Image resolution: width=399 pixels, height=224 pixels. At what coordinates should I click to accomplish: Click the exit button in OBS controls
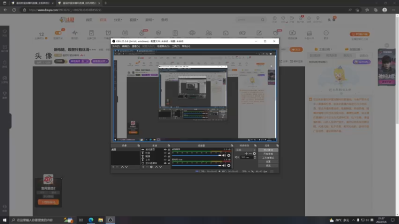tap(268, 165)
